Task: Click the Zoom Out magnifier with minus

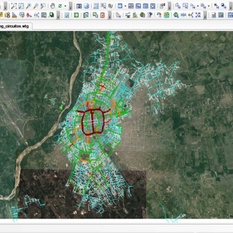Action: click(36, 6)
